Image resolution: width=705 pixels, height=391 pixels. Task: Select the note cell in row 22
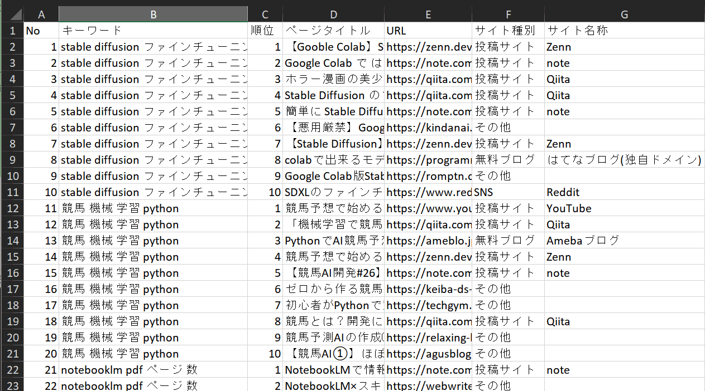[625, 370]
